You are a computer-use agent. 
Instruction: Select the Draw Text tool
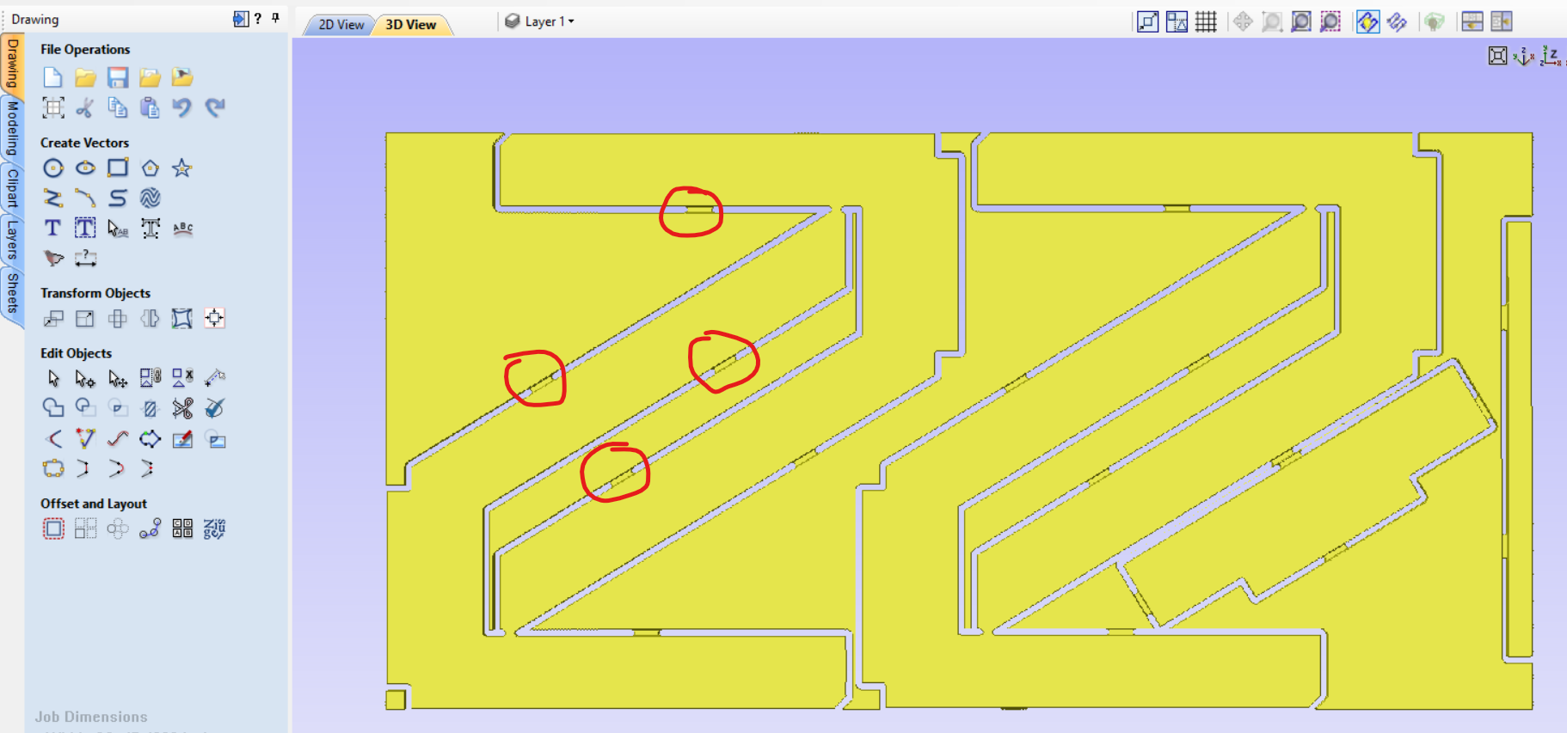tap(53, 229)
